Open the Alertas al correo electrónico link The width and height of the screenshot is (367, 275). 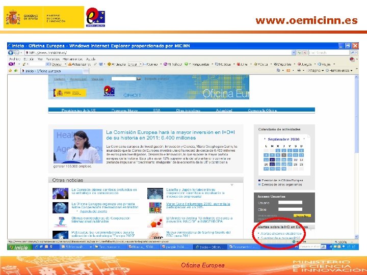point(281,233)
